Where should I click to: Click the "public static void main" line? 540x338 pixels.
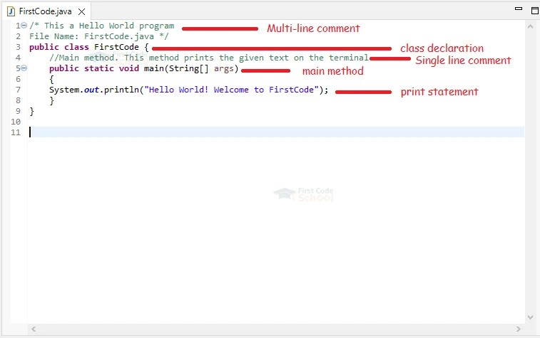point(144,68)
